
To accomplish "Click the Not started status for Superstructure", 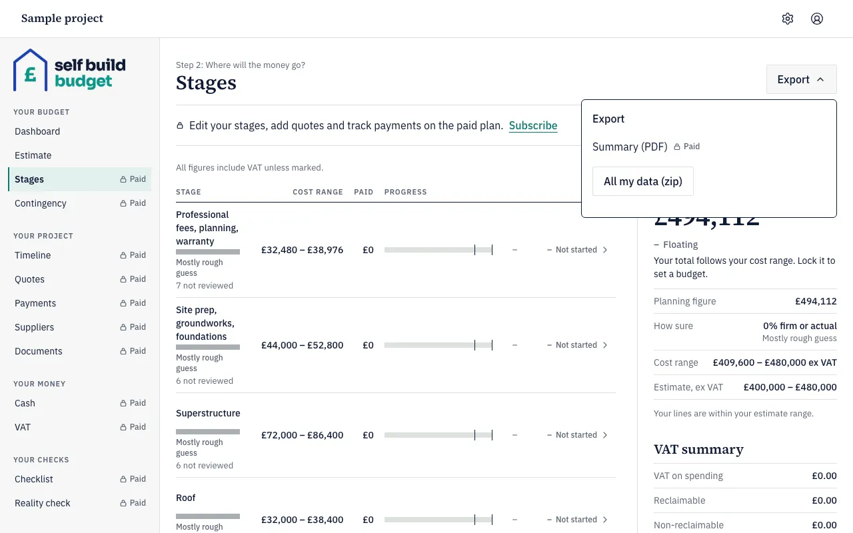I will click(576, 435).
